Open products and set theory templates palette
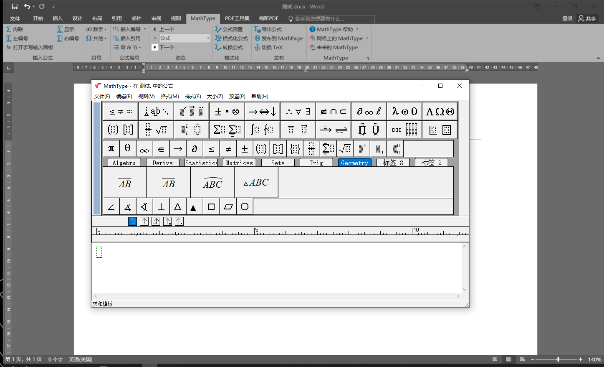This screenshot has width=604, height=367. point(369,130)
